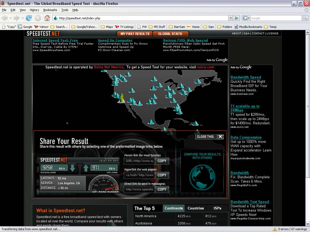Open the back history dropdown arrow
Viewport: 310px width, 232px height.
[x=10, y=18]
